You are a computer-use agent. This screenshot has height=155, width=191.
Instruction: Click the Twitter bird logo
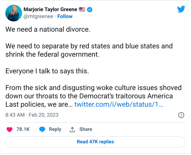click(181, 9)
